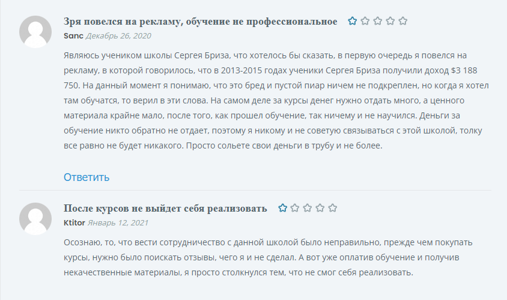The image size is (507, 300).
Task: Click fifth star in Ktitor's review rating
Action: (x=333, y=208)
